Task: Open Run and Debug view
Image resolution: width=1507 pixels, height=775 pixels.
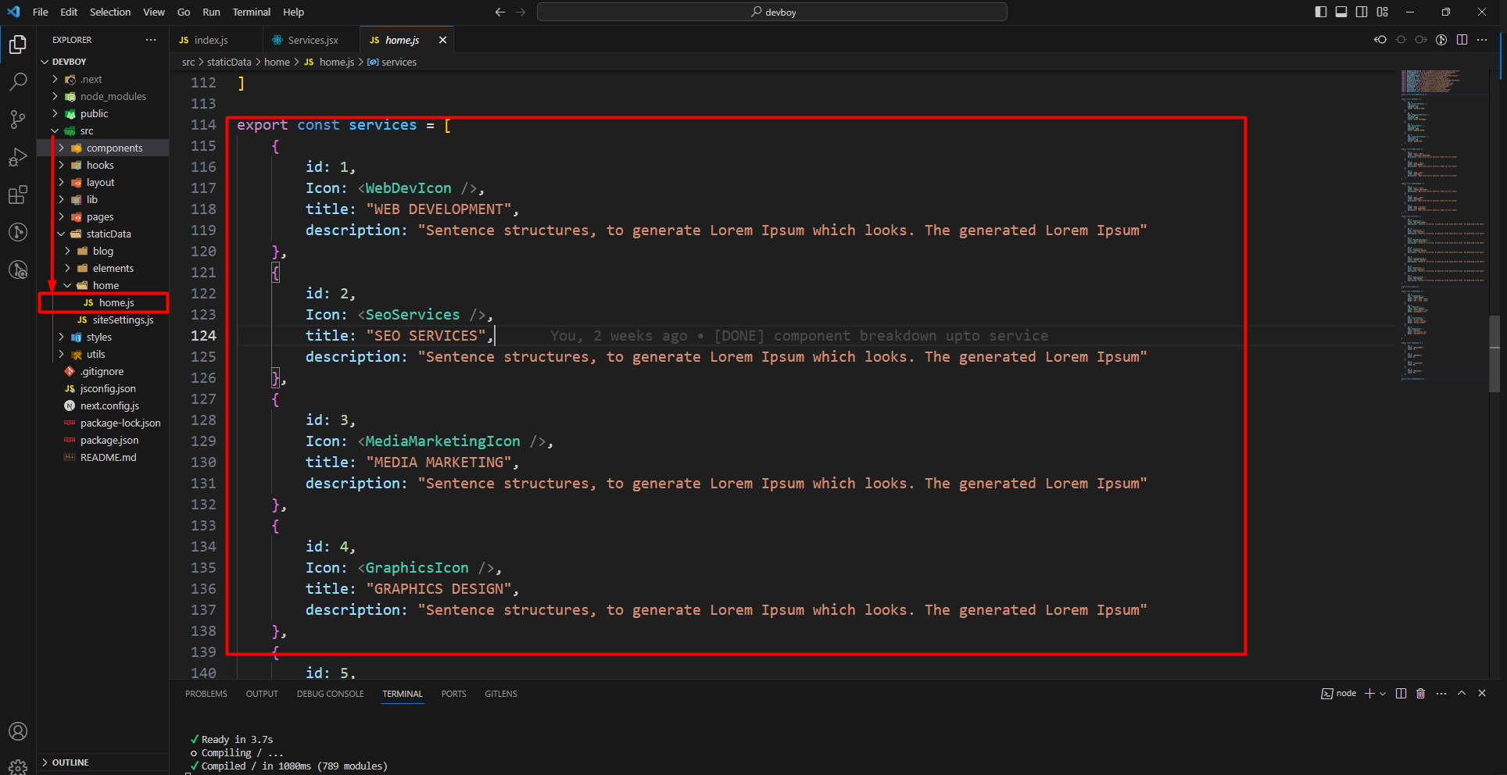Action: click(18, 157)
